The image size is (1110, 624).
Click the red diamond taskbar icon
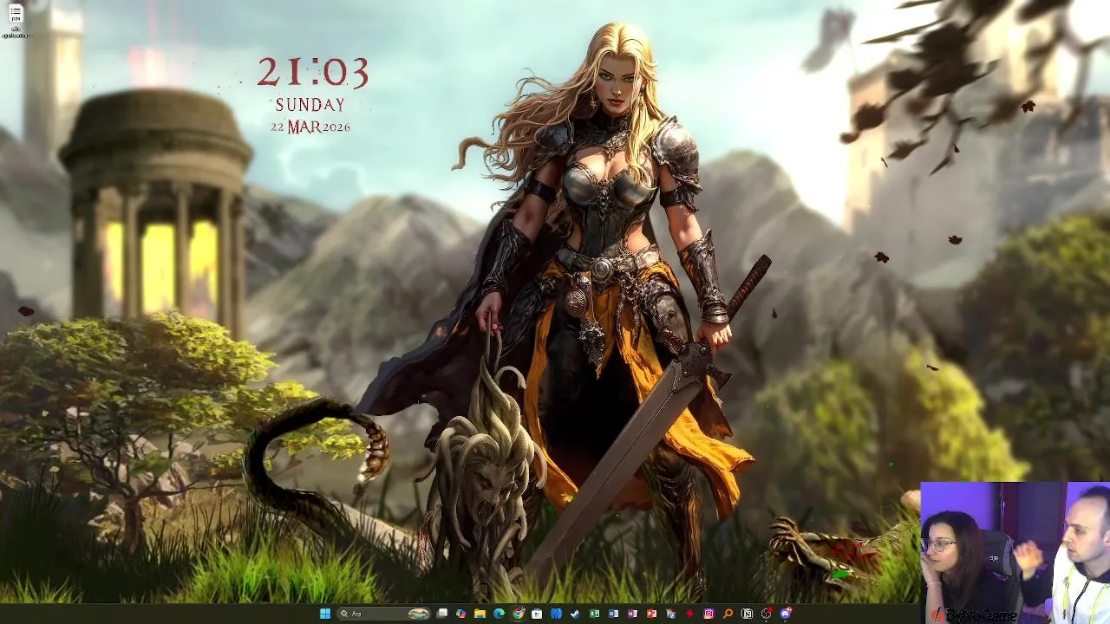689,614
